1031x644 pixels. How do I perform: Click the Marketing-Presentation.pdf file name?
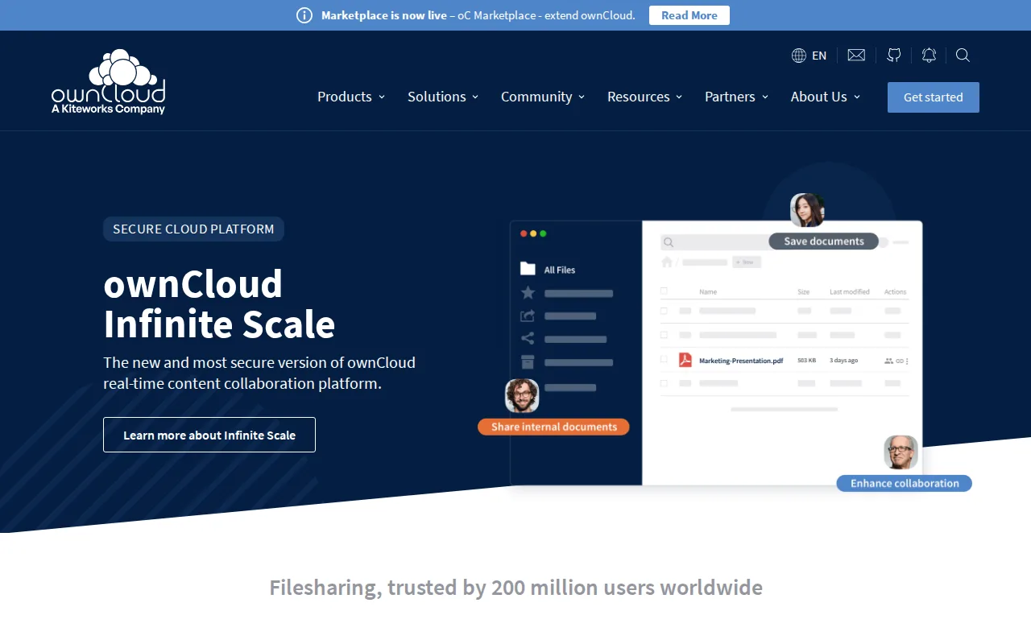(741, 361)
